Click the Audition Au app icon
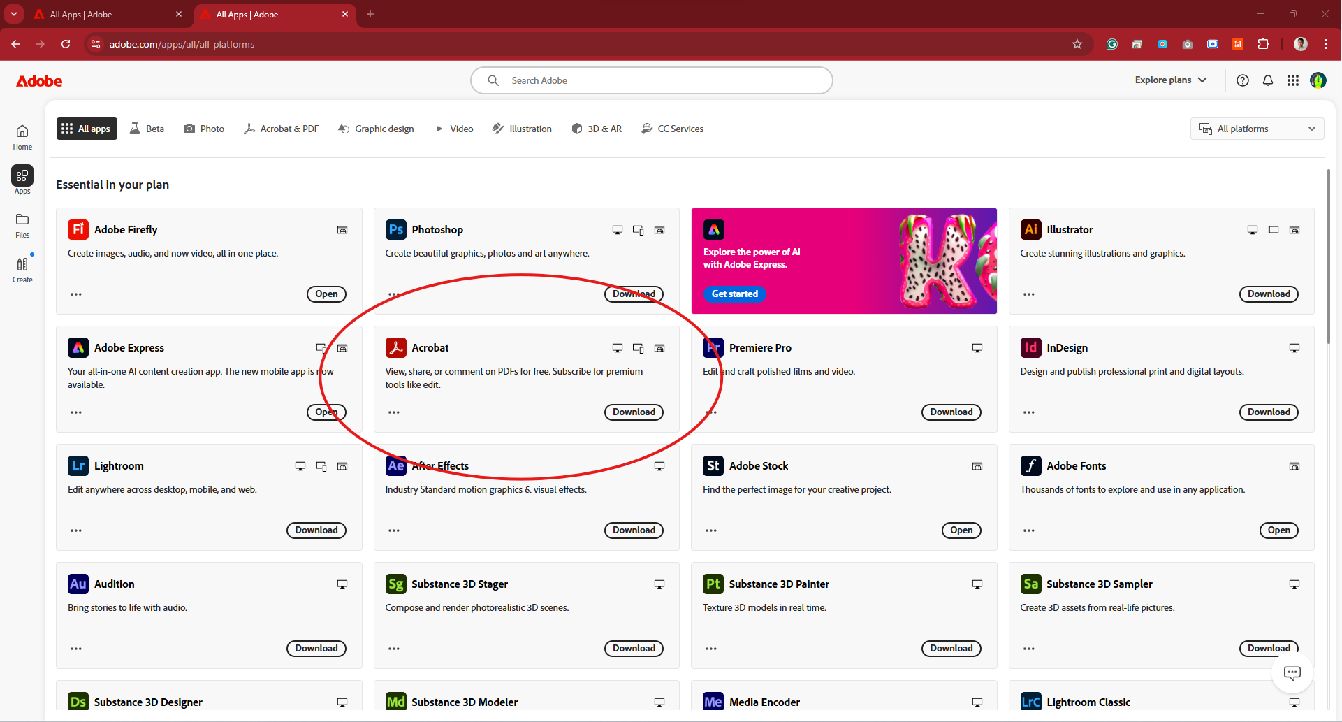This screenshot has width=1342, height=722. pyautogui.click(x=78, y=584)
